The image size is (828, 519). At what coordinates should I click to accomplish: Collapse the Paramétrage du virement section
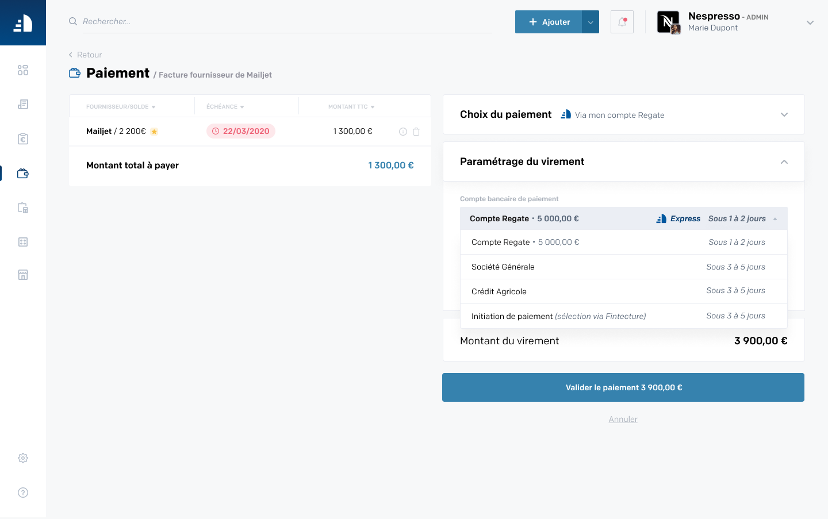(784, 162)
